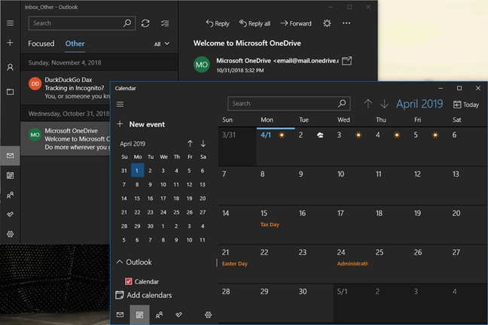Click the magnifier in the Mail search box
488x325 pixels.
(x=127, y=23)
